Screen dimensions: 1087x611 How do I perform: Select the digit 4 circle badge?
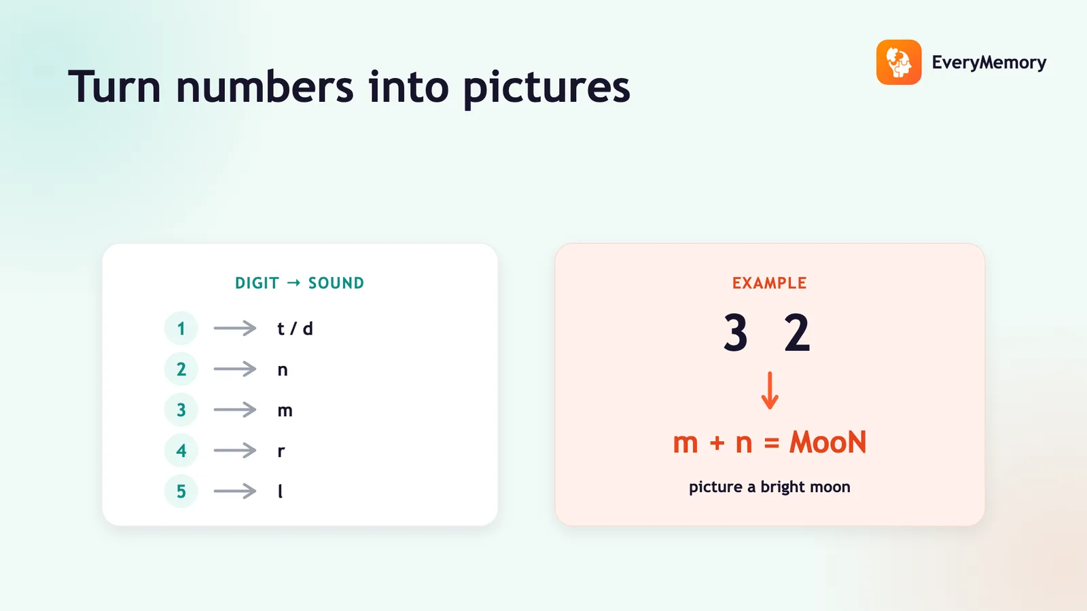181,451
